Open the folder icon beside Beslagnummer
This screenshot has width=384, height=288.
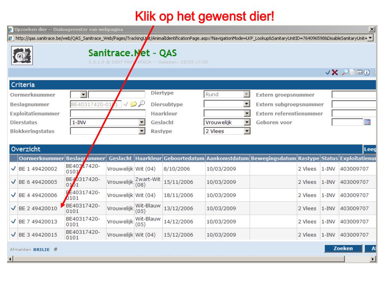133,104
